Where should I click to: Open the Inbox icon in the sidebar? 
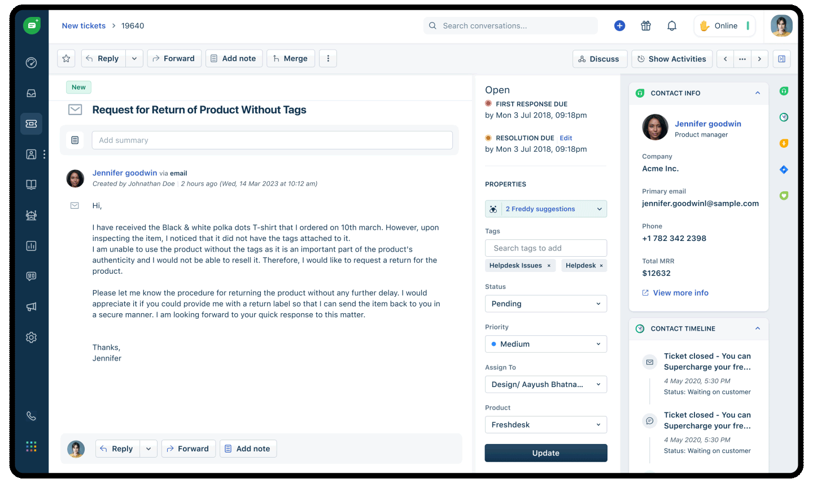point(31,93)
